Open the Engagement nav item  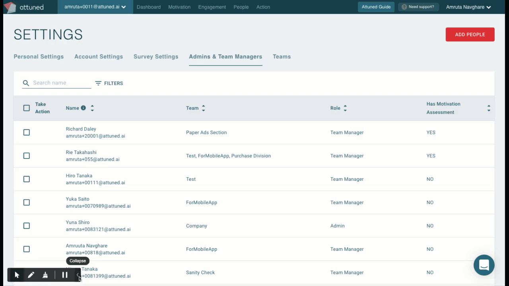coord(212,7)
